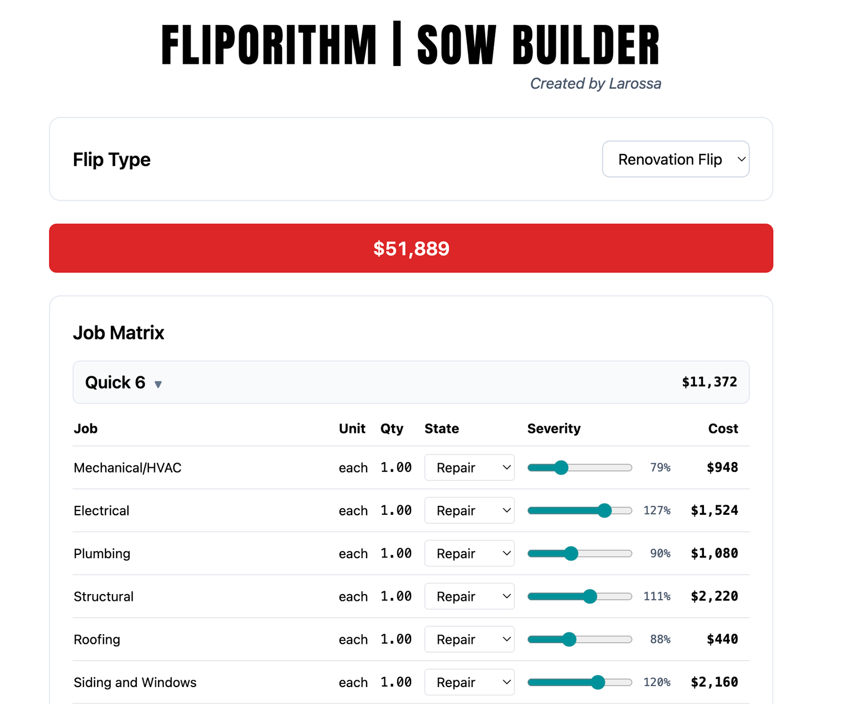845x704 pixels.
Task: Edit the Qty field for Electrical
Action: tap(396, 510)
